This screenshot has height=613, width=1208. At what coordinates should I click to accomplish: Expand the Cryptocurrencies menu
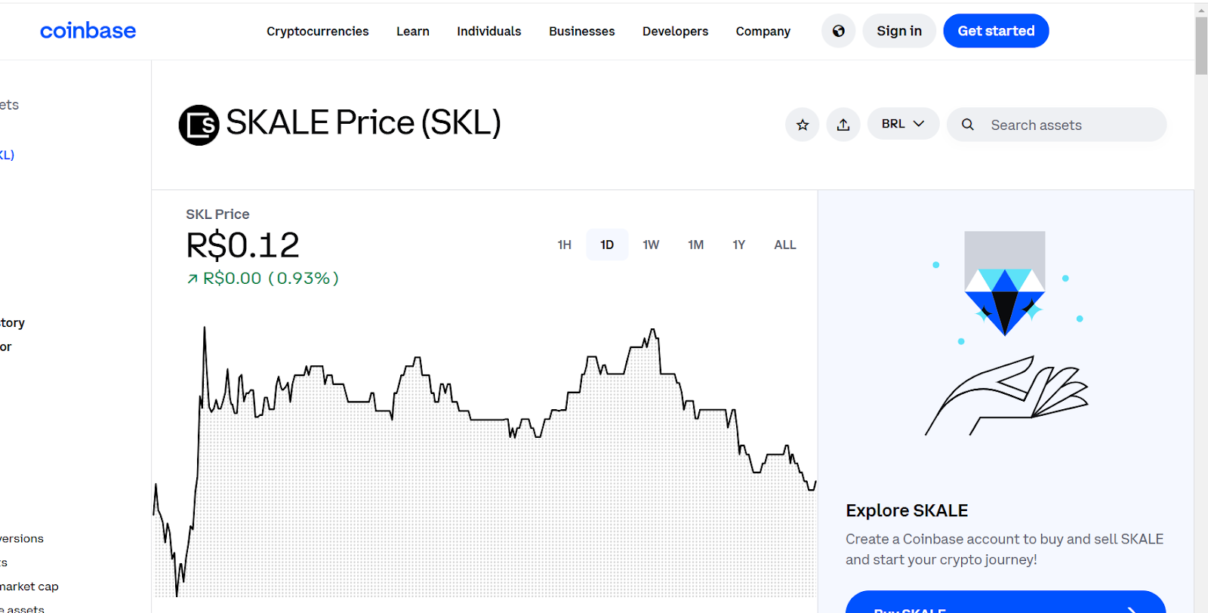click(317, 31)
